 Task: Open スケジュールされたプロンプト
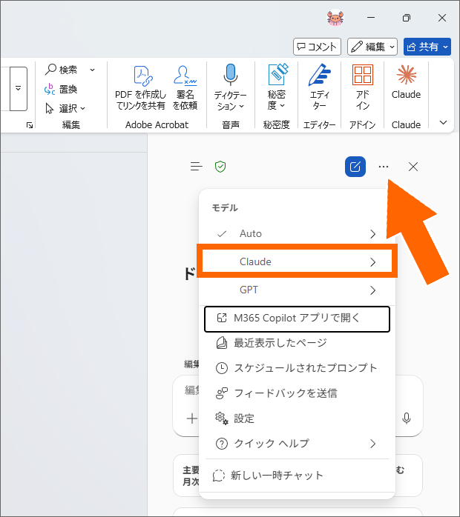[296, 368]
